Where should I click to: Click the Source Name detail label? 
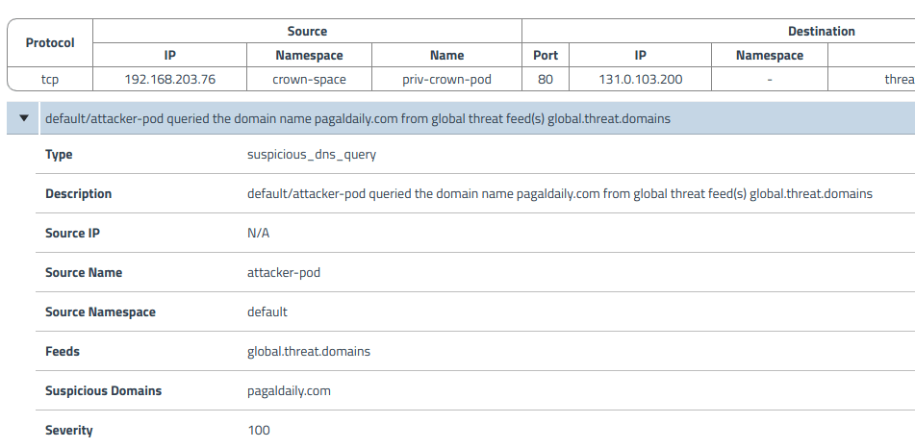point(84,272)
